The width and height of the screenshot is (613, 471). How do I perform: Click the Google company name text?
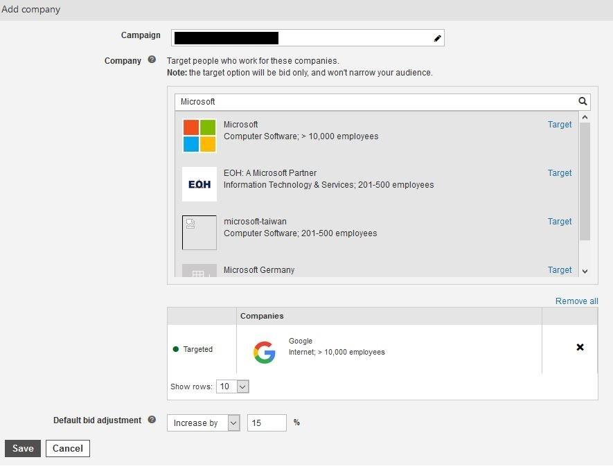(x=301, y=341)
